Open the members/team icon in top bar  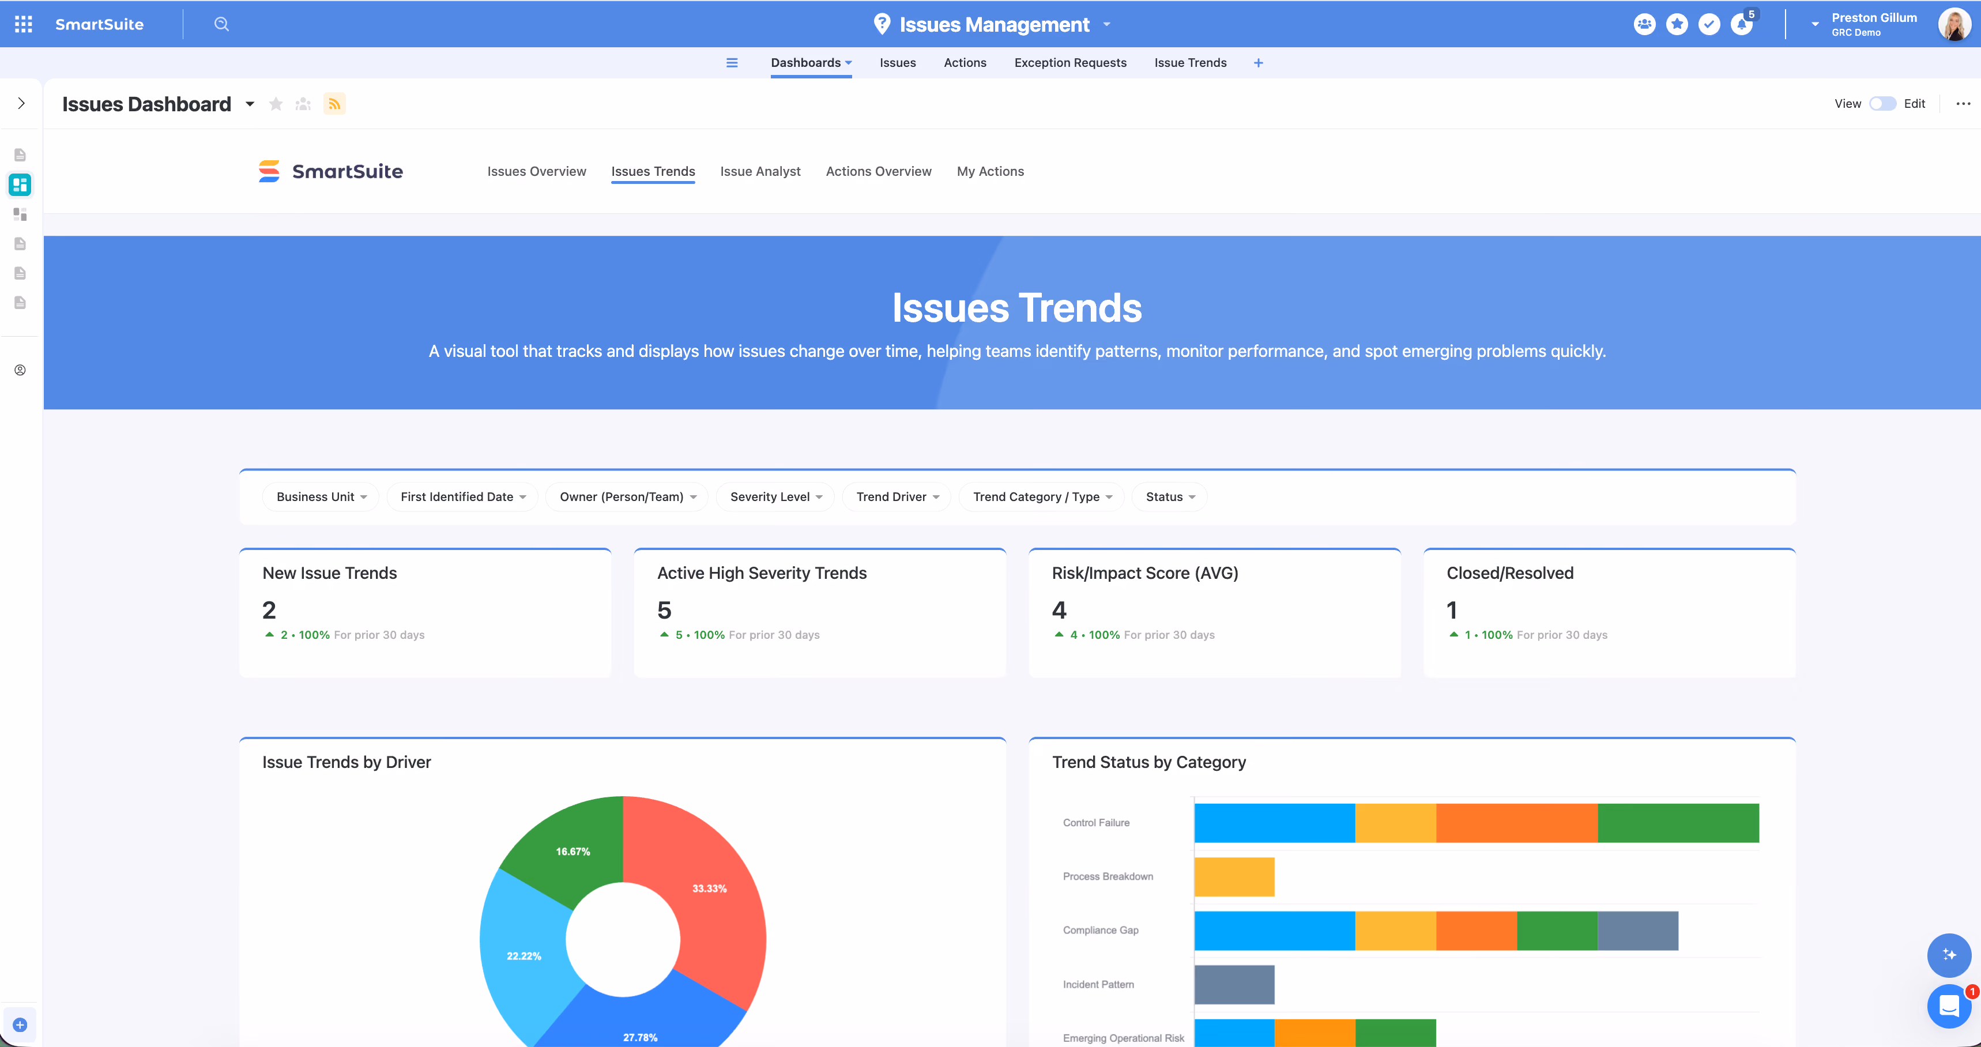pyautogui.click(x=1644, y=24)
